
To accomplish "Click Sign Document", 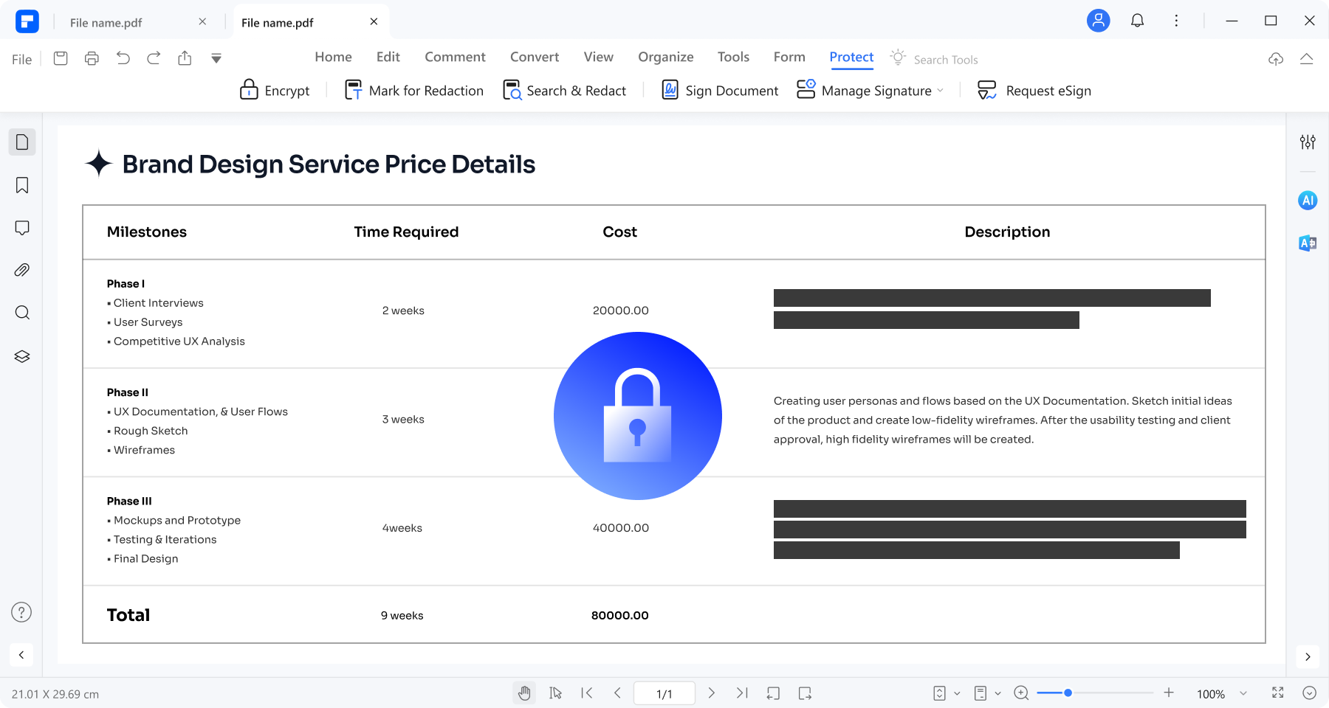I will click(720, 91).
